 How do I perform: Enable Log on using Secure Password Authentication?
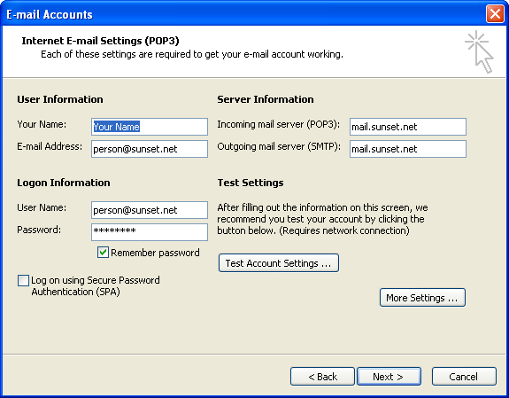(23, 281)
